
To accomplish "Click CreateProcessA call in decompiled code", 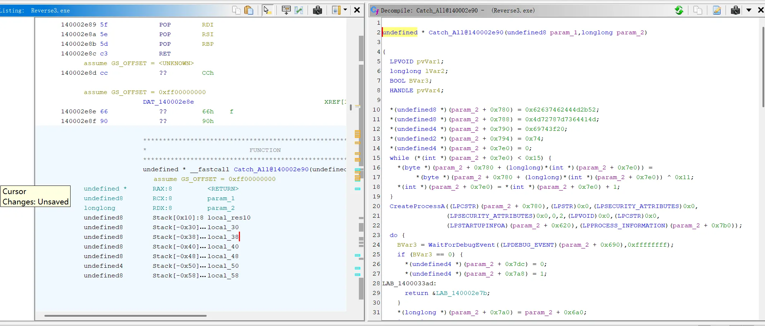I will [x=417, y=206].
